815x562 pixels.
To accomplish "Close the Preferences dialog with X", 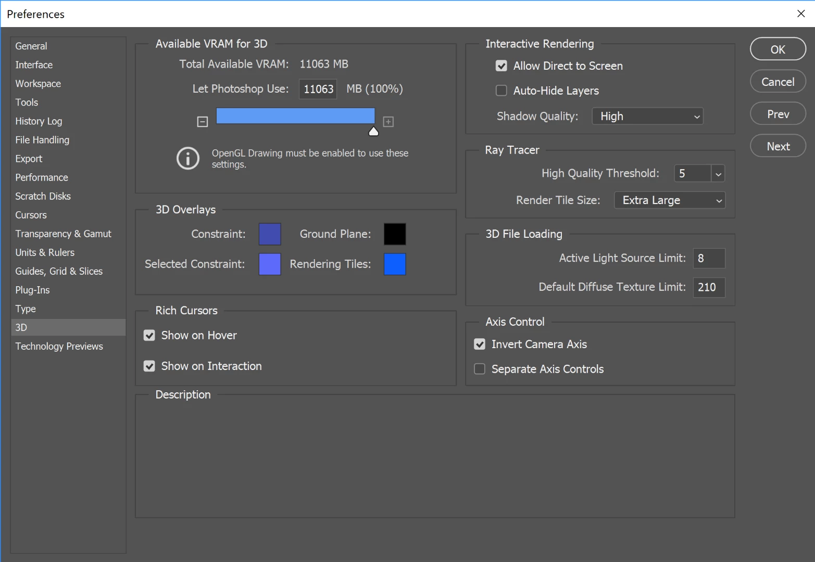I will click(801, 14).
